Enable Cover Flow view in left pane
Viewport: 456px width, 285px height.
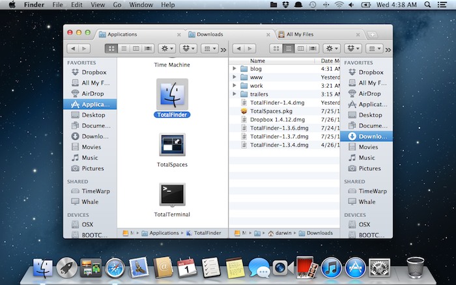[x=148, y=48]
